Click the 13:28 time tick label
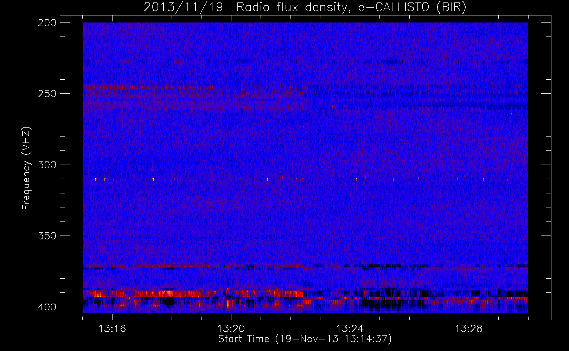Image resolution: width=569 pixels, height=351 pixels. click(469, 329)
